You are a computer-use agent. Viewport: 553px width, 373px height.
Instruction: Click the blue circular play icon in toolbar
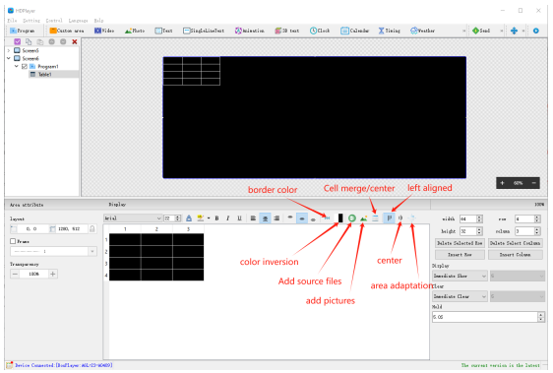tap(535, 31)
